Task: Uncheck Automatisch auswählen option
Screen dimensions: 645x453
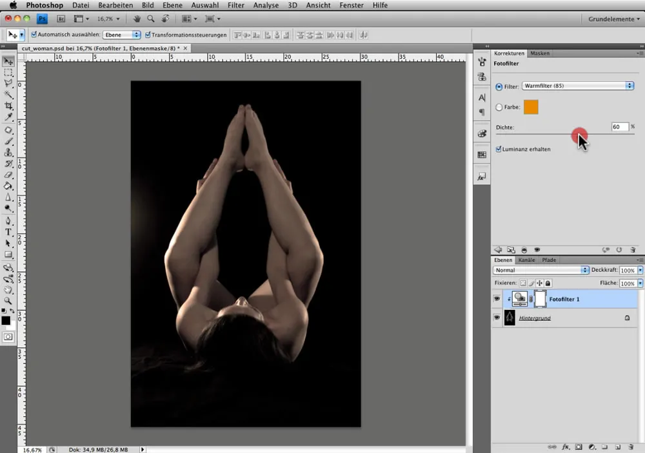Action: (x=33, y=35)
